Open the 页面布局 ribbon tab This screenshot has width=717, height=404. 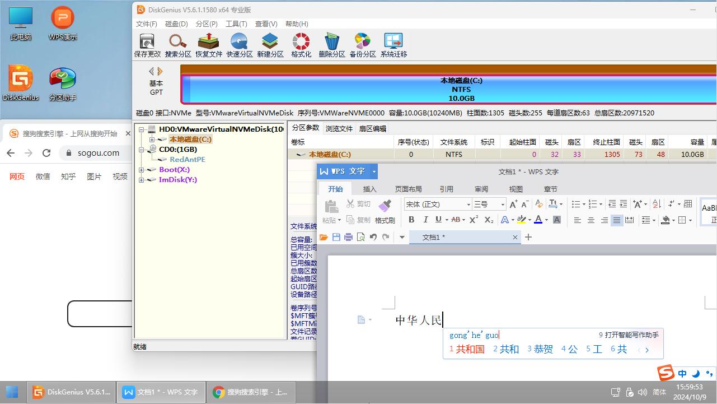click(x=409, y=189)
